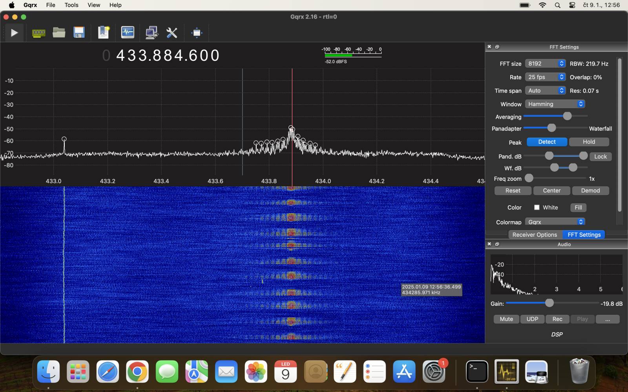Close the Audio dock panel
Image resolution: width=628 pixels, height=392 pixels.
pos(489,244)
